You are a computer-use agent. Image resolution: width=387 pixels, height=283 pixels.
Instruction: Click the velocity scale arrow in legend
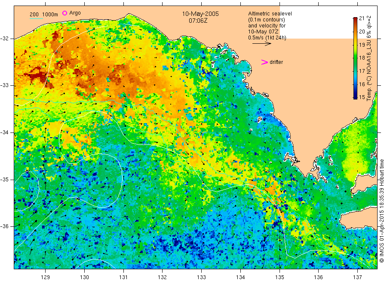(x=261, y=44)
